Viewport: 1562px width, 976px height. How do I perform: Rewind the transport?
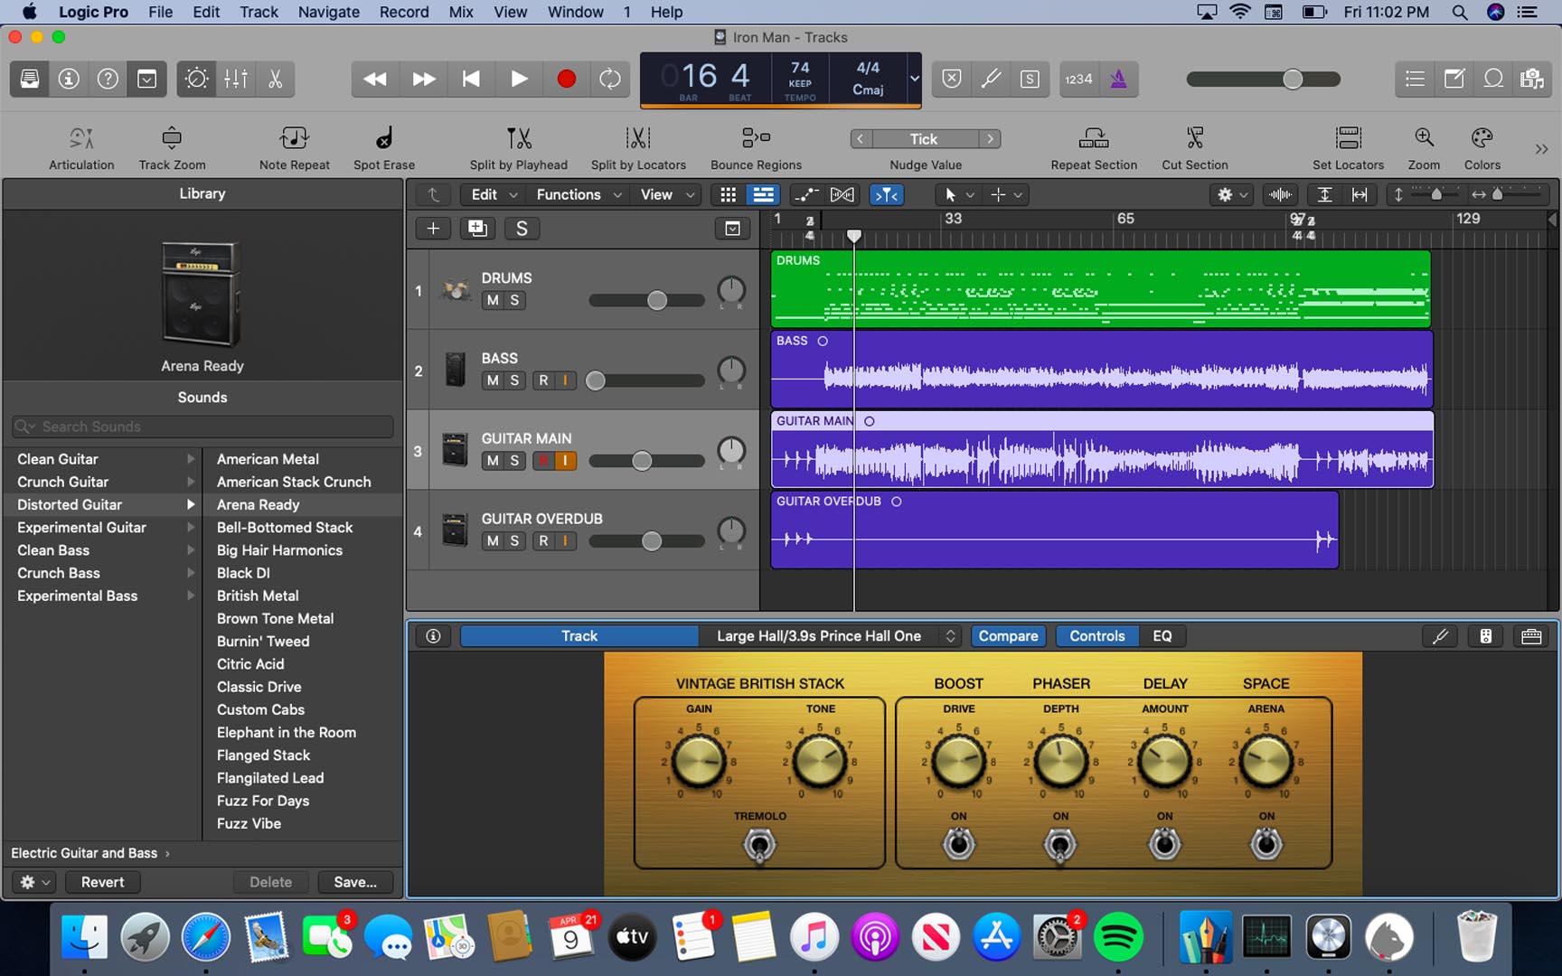375,79
